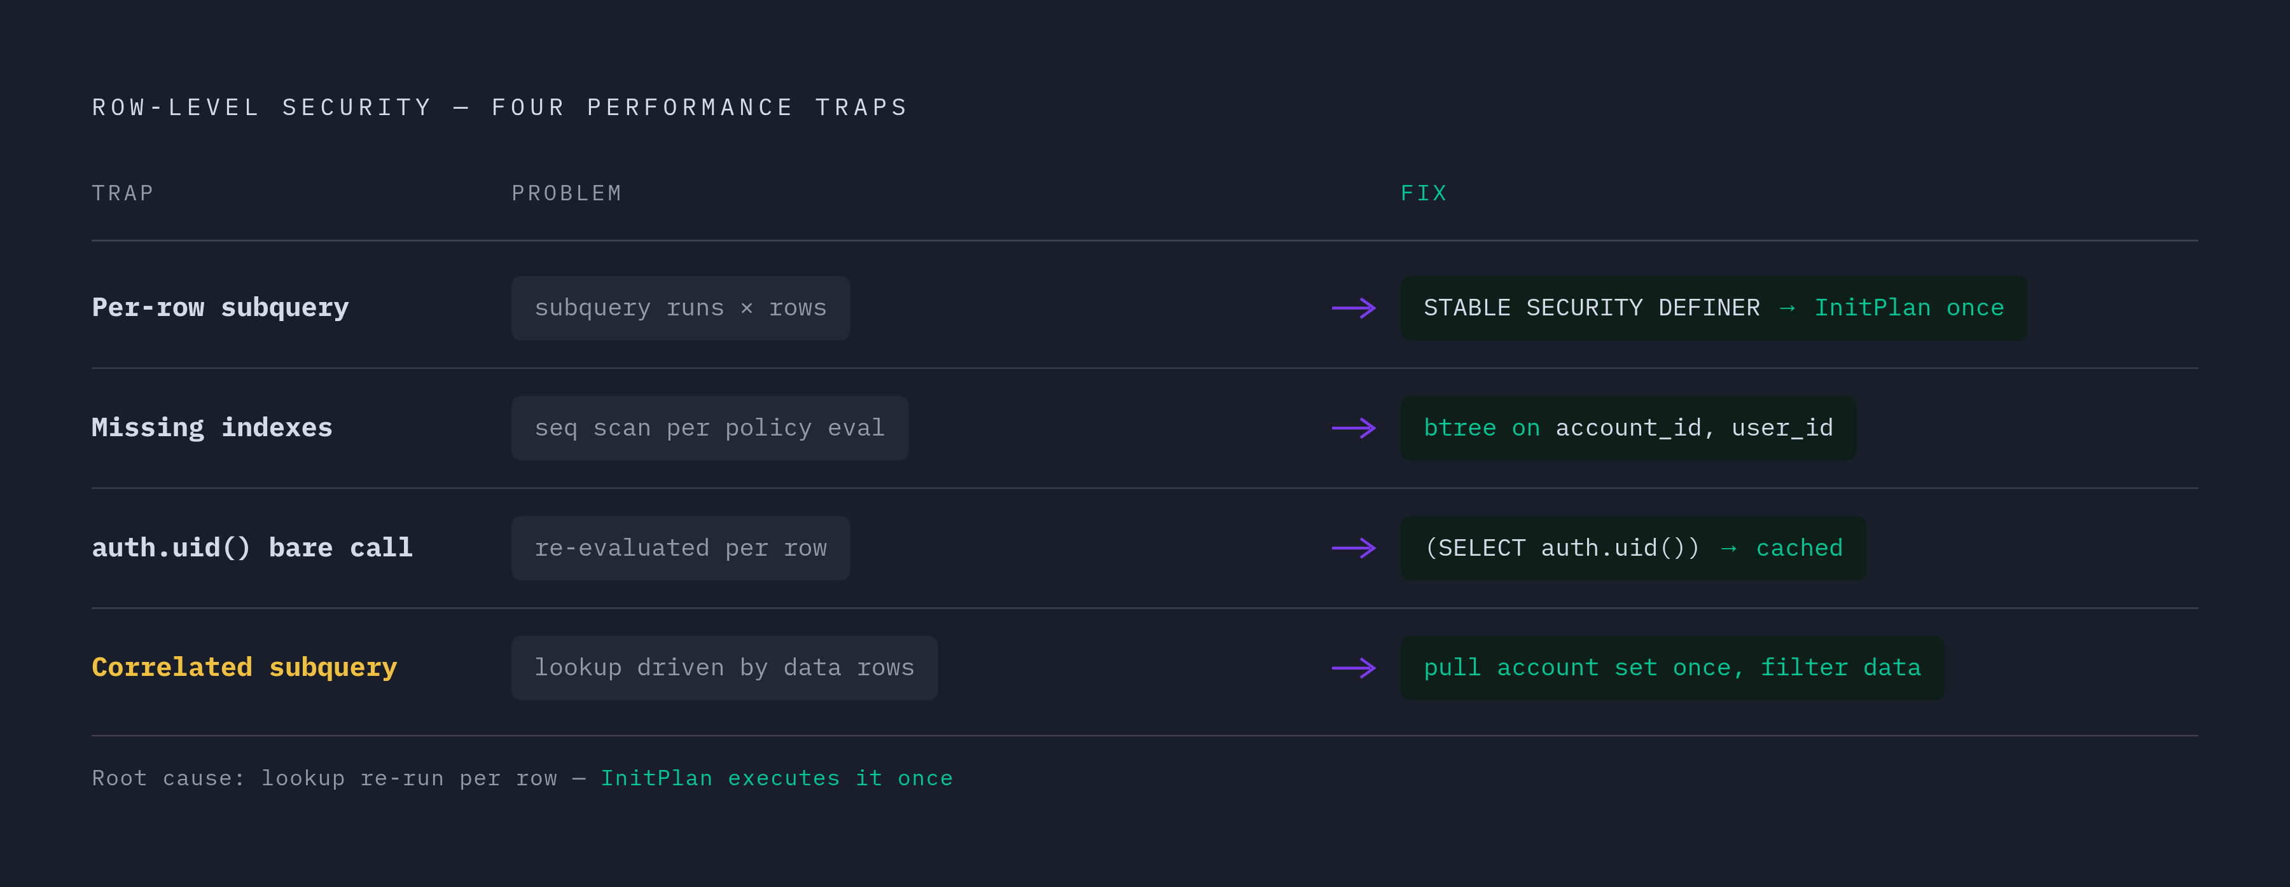Click the 'seq scan per policy eval' chip

[709, 429]
